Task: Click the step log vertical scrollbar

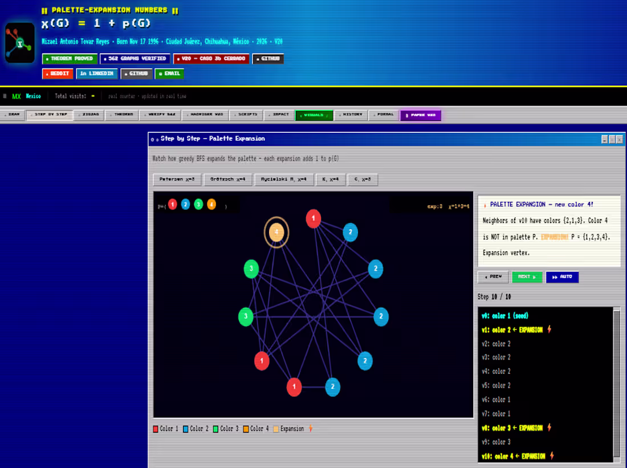Action: pyautogui.click(x=617, y=384)
